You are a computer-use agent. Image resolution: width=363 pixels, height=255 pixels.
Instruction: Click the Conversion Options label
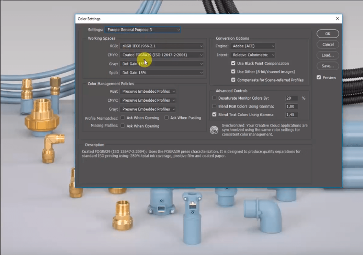[x=232, y=38]
